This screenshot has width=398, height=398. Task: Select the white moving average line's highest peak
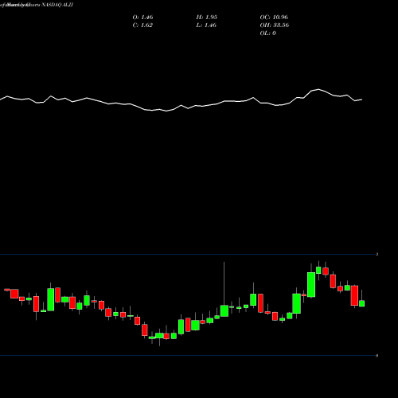click(318, 89)
